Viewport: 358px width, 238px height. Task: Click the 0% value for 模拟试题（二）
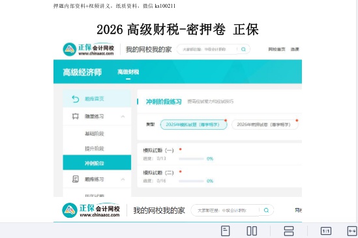[x=210, y=181]
